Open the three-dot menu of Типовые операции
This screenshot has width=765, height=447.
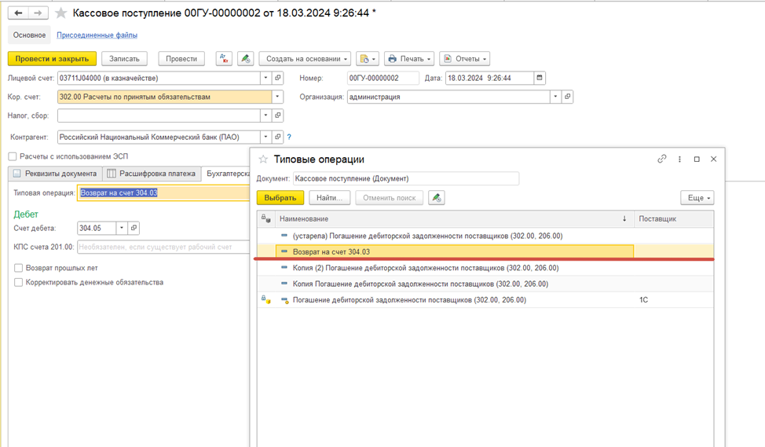click(x=679, y=159)
